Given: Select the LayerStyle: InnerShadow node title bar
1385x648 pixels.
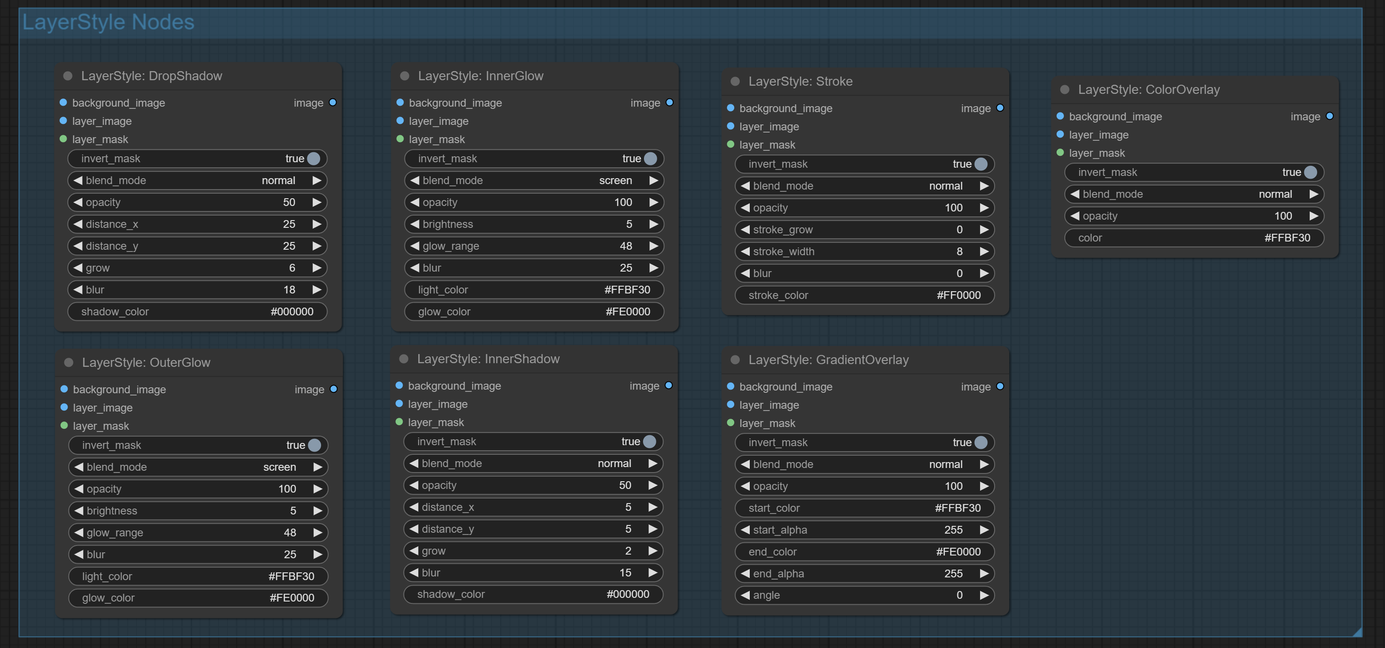Looking at the screenshot, I should click(x=488, y=359).
